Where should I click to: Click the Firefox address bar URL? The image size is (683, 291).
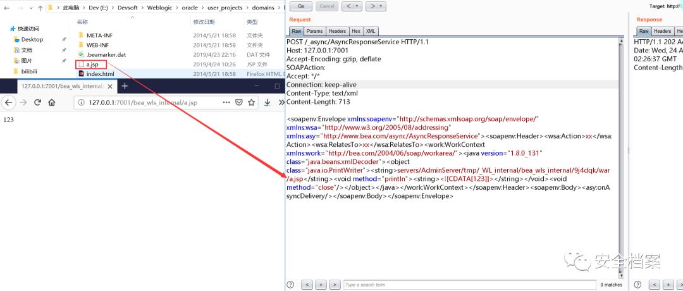143,102
